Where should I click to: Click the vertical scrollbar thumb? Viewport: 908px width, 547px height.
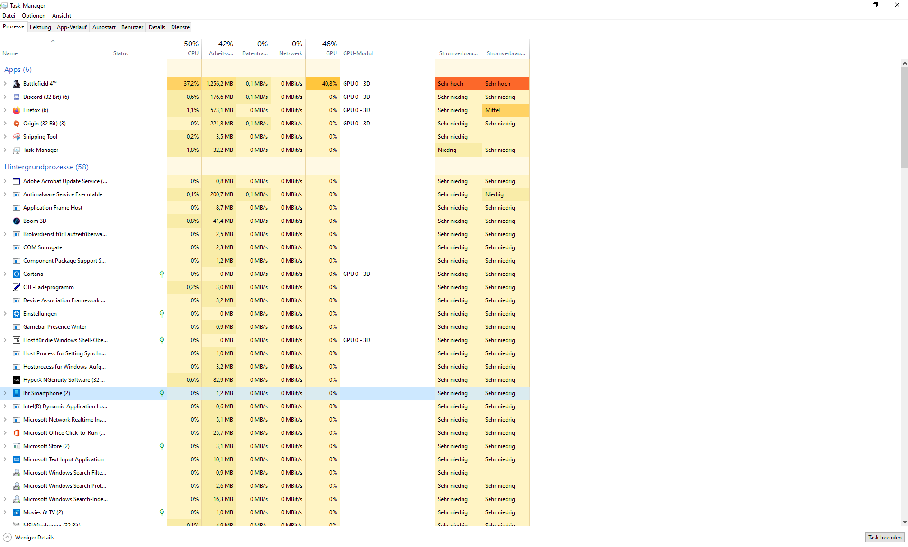click(x=904, y=117)
